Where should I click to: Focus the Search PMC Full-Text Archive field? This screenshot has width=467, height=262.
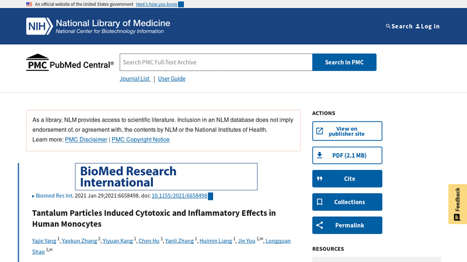(x=216, y=62)
